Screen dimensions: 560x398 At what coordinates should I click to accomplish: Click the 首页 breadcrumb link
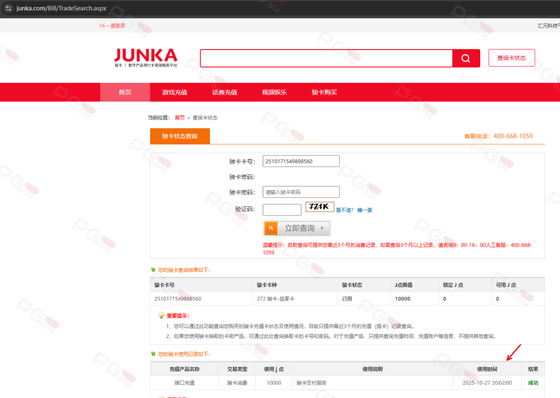click(180, 118)
